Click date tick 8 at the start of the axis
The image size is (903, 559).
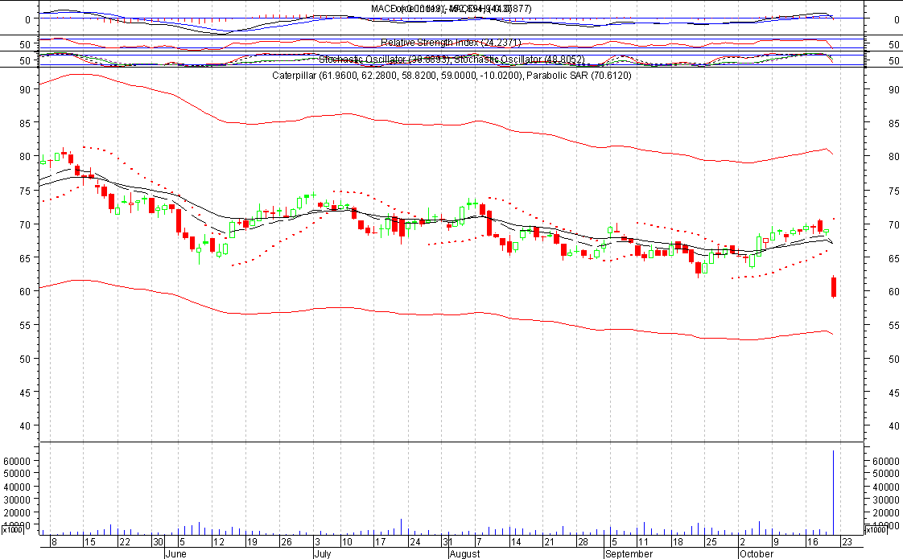pyautogui.click(x=54, y=542)
